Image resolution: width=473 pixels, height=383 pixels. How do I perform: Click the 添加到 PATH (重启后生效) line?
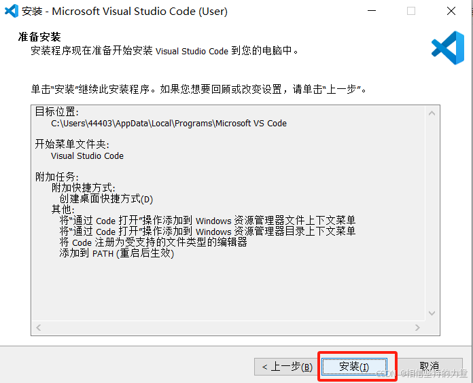[117, 253]
